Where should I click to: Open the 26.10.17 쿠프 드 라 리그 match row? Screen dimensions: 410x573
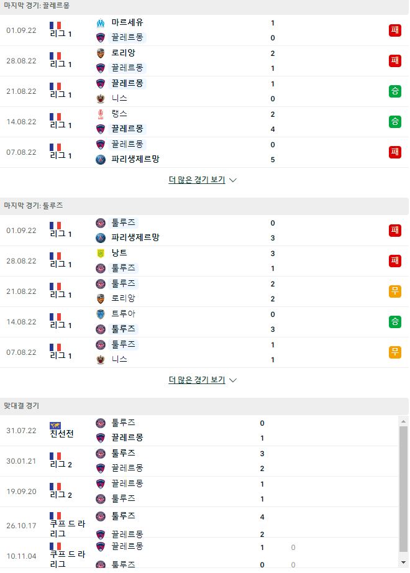point(199,526)
